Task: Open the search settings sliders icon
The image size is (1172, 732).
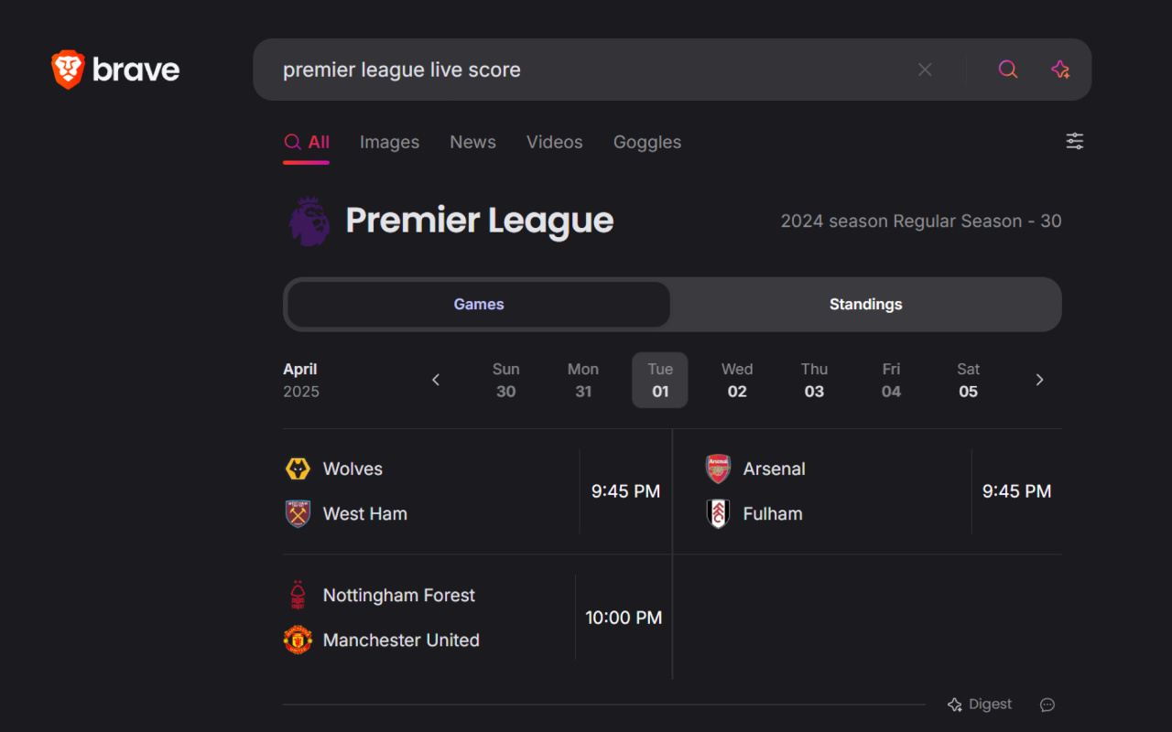Action: pyautogui.click(x=1074, y=141)
